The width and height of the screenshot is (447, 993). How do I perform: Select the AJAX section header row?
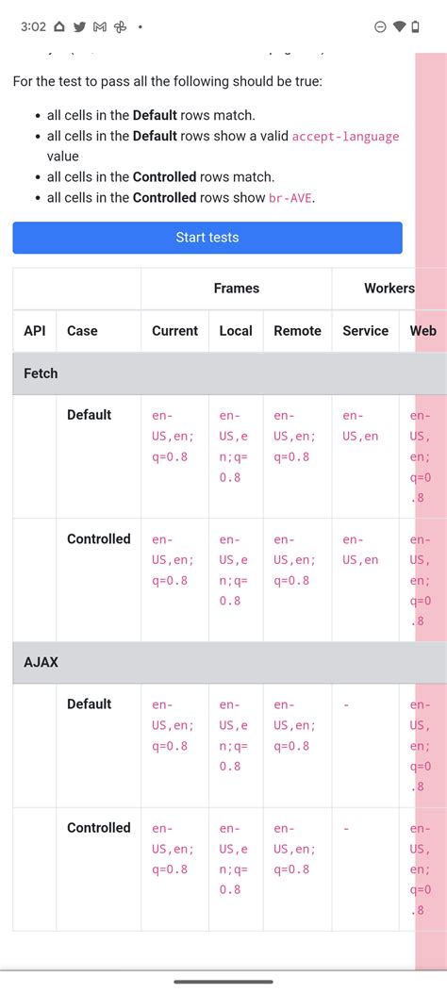230,662
